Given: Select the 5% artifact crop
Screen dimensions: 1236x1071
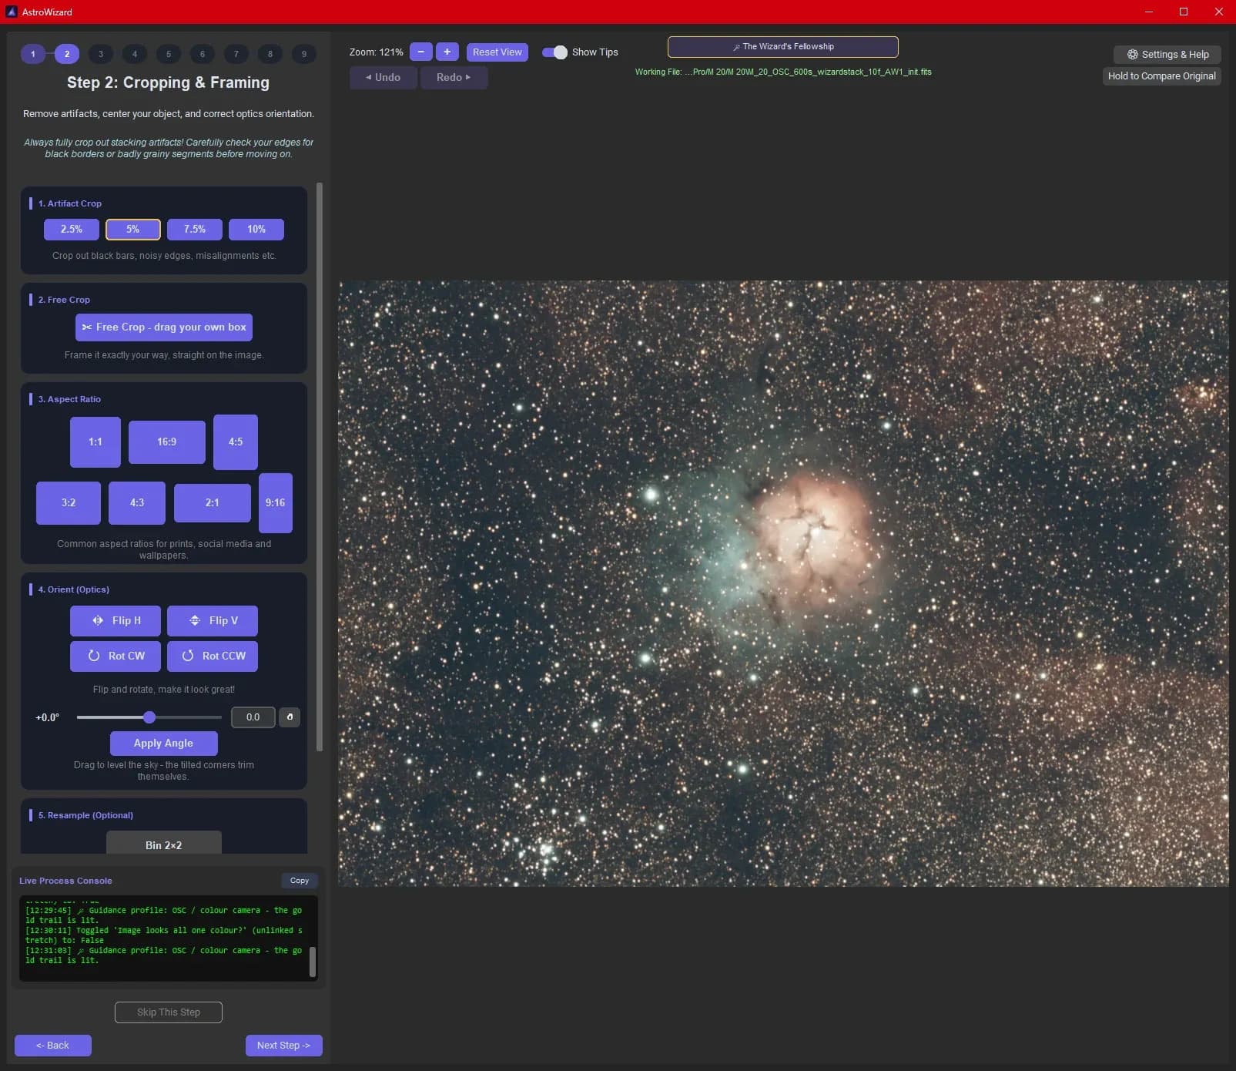Looking at the screenshot, I should [x=133, y=230].
